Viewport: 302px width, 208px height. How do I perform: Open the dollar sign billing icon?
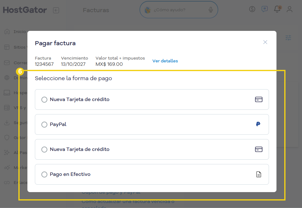pos(252,9)
